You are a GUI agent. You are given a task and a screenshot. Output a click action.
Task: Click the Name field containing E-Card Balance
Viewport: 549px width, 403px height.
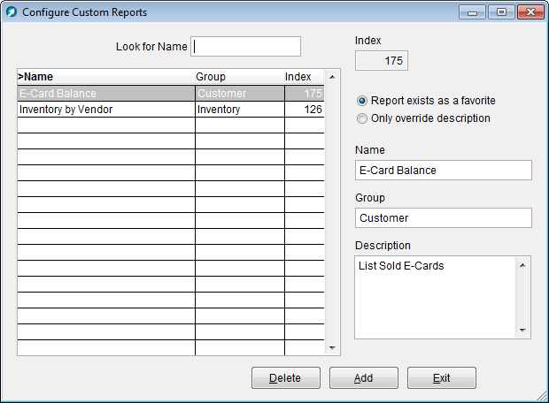point(444,171)
